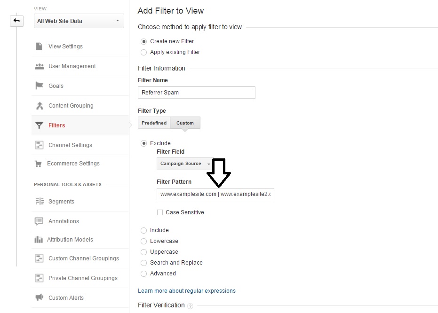
Task: Go to Attribution Models in sidebar
Action: 70,240
